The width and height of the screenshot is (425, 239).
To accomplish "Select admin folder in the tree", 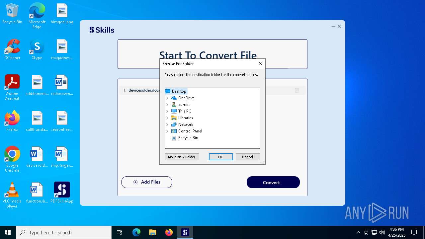I will 184,105.
